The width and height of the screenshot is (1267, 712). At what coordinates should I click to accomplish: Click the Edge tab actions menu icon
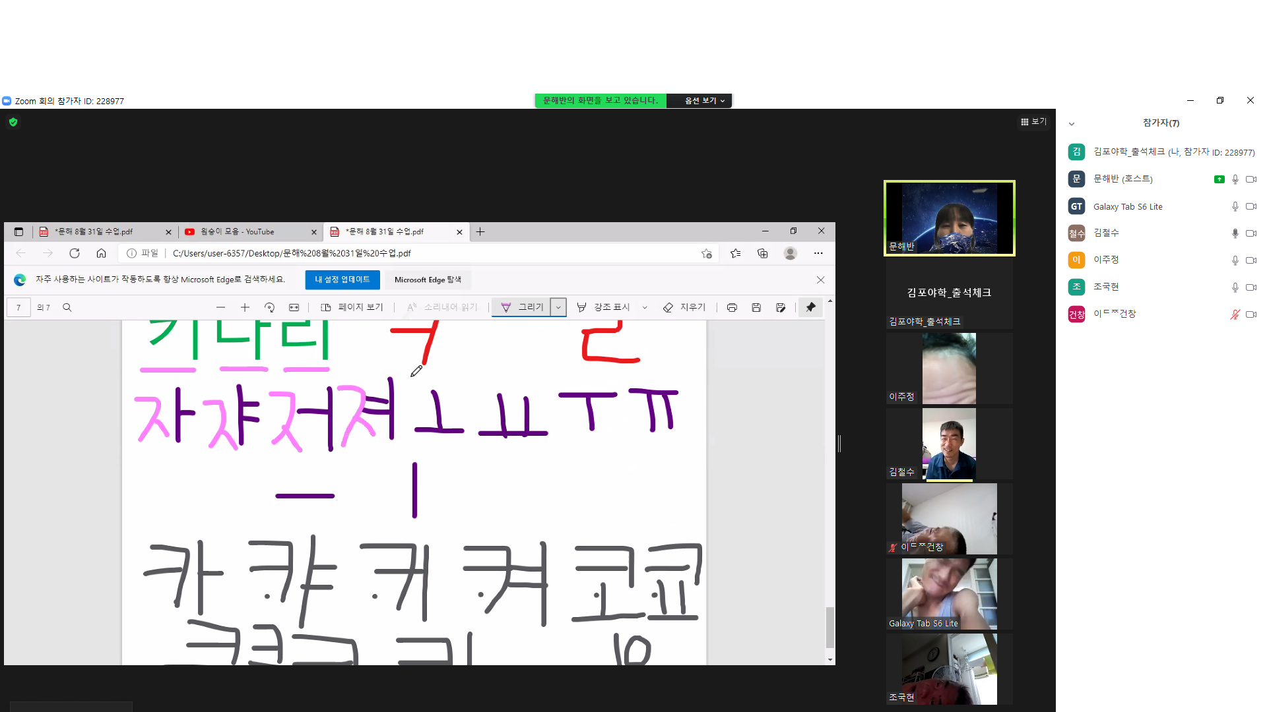18,231
